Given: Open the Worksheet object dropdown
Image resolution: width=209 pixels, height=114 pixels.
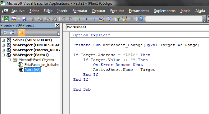Looking at the screenshot, I should (x=138, y=27).
